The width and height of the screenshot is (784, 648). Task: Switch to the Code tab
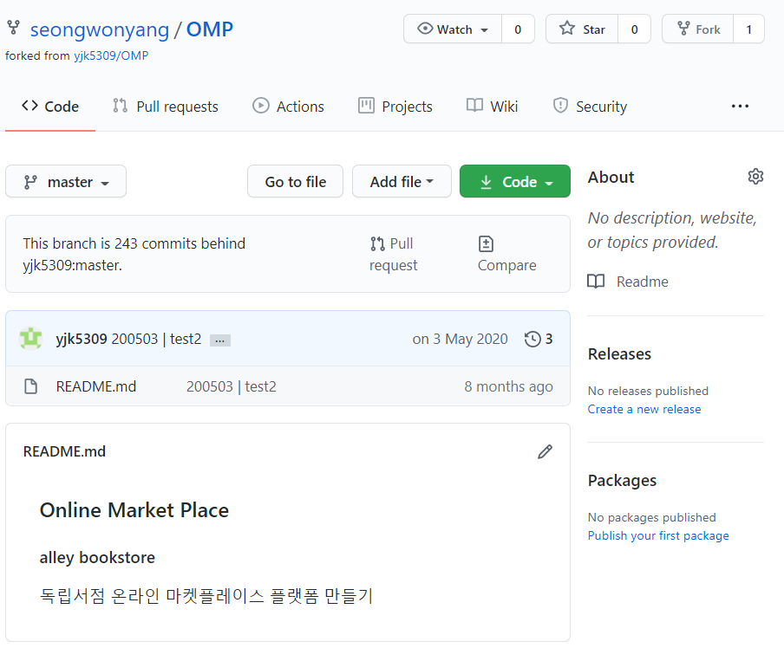[50, 107]
